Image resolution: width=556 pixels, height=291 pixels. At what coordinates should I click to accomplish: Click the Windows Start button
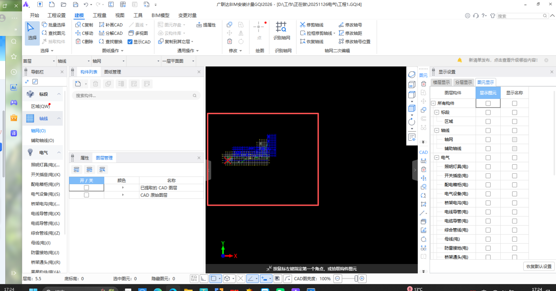pos(33,290)
